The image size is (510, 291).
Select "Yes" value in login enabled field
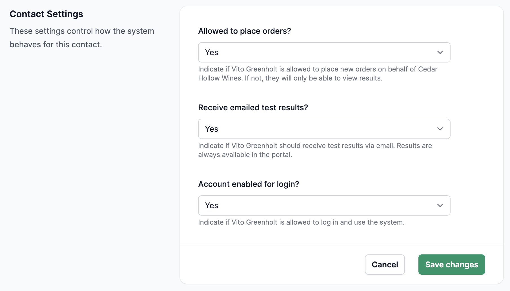[212, 205]
